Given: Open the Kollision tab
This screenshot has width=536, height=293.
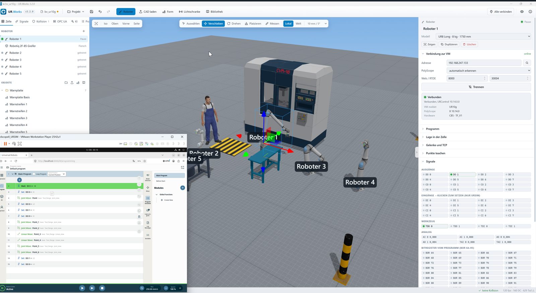Looking at the screenshot, I should (x=41, y=21).
